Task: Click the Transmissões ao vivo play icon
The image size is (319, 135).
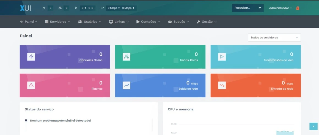Action: pos(222,57)
